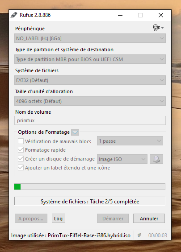181x252 pixels.
Task: Click the Périphérique label
Action: 30,29
